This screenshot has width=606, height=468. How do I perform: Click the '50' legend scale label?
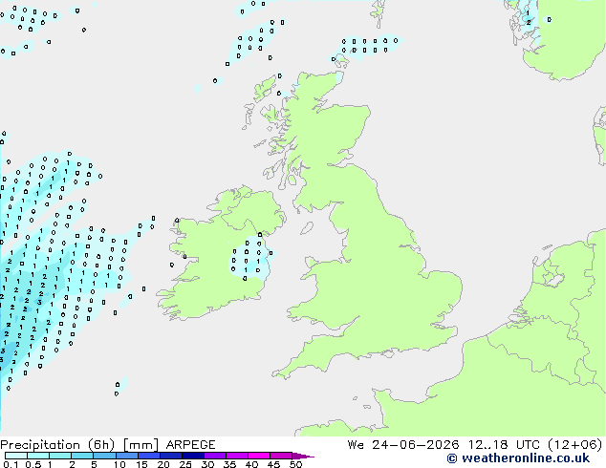point(295,464)
